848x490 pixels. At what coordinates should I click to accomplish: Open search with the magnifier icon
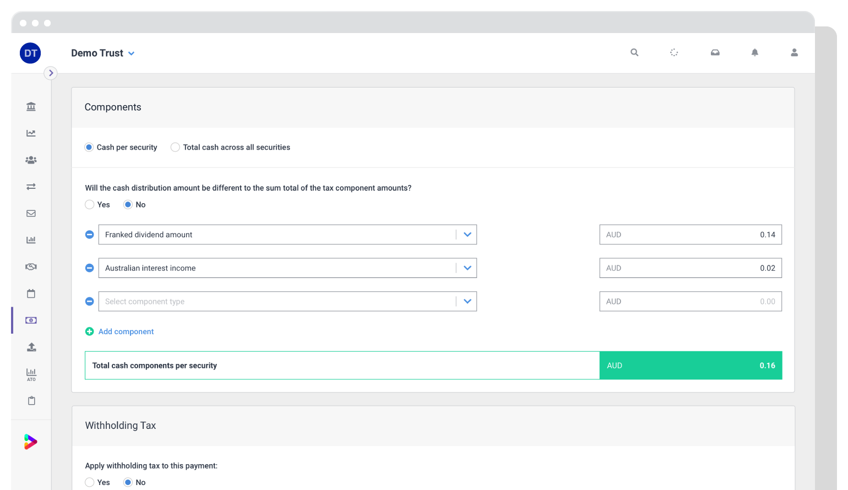(x=634, y=52)
